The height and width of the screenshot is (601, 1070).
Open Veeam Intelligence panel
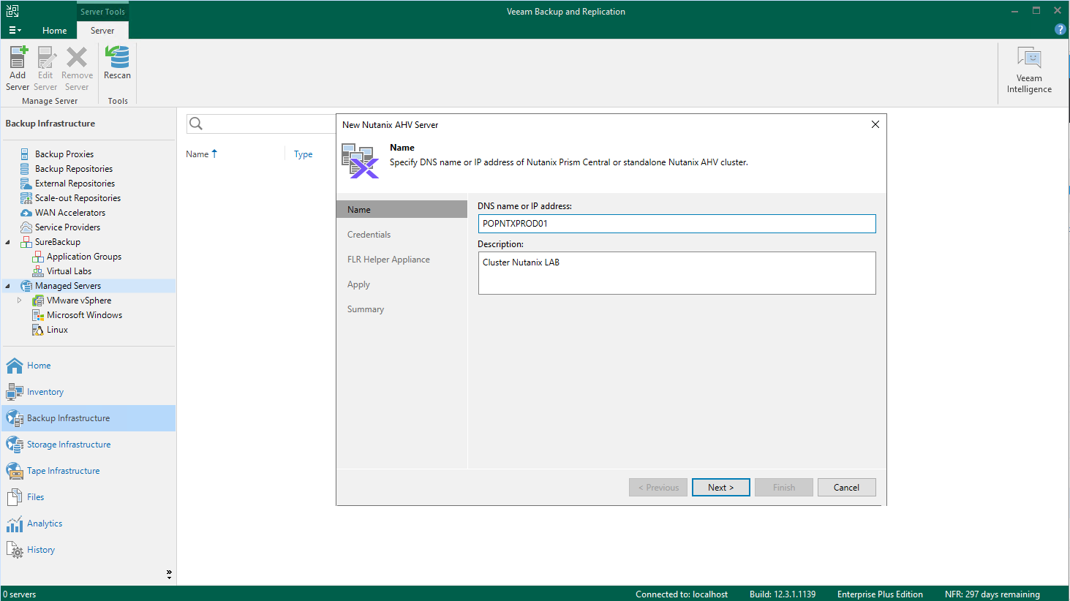1029,70
